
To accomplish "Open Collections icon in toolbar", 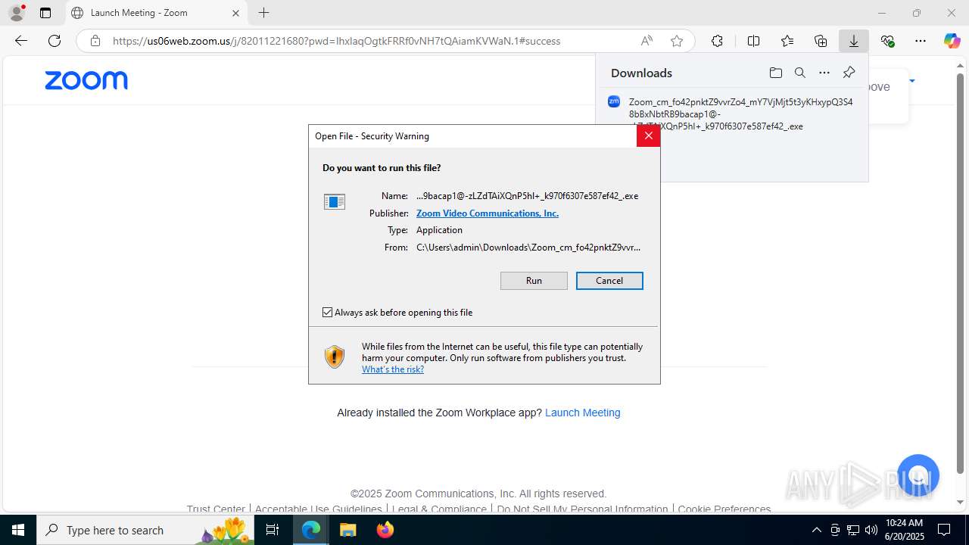I will click(x=821, y=41).
